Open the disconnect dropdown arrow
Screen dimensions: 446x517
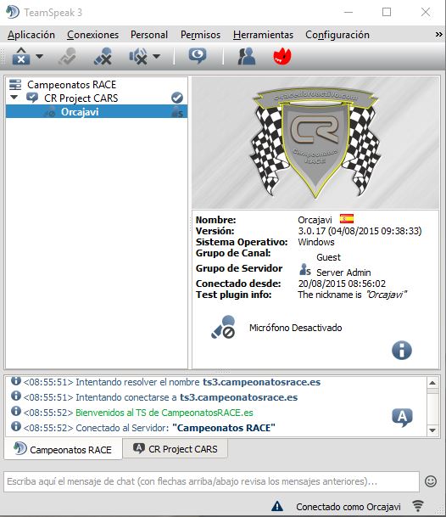[39, 56]
